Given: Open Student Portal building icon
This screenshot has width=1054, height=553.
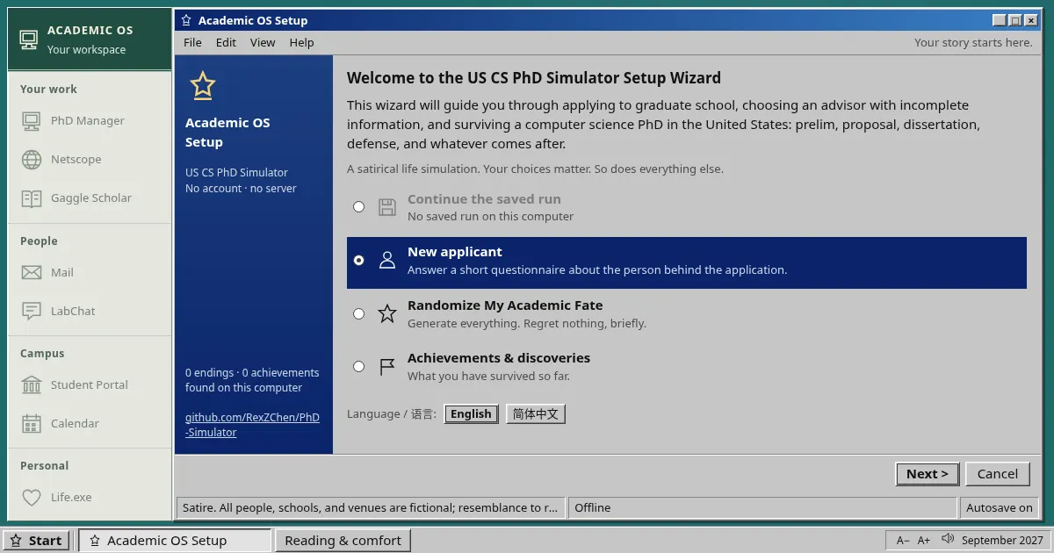Looking at the screenshot, I should point(32,385).
